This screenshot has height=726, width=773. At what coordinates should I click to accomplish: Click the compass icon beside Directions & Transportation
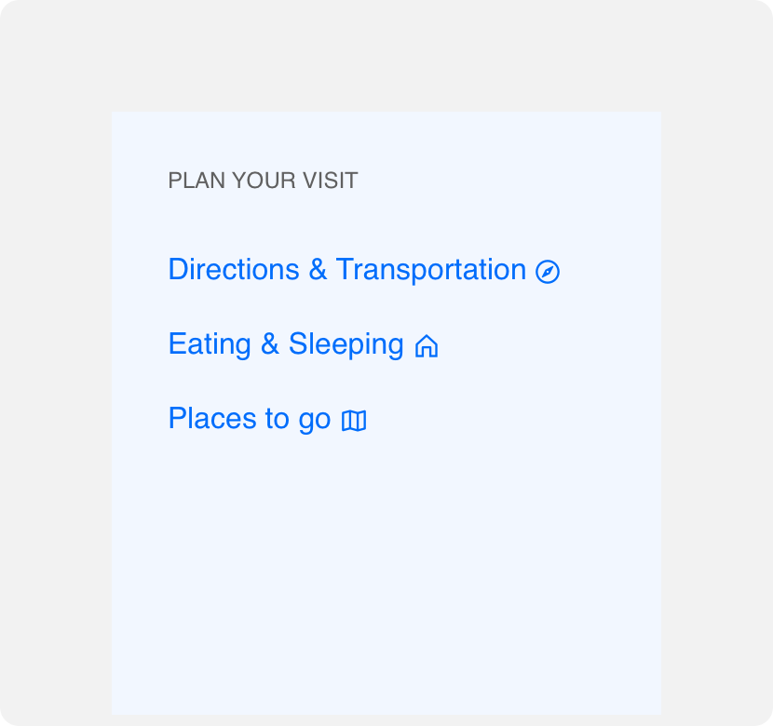pyautogui.click(x=548, y=272)
